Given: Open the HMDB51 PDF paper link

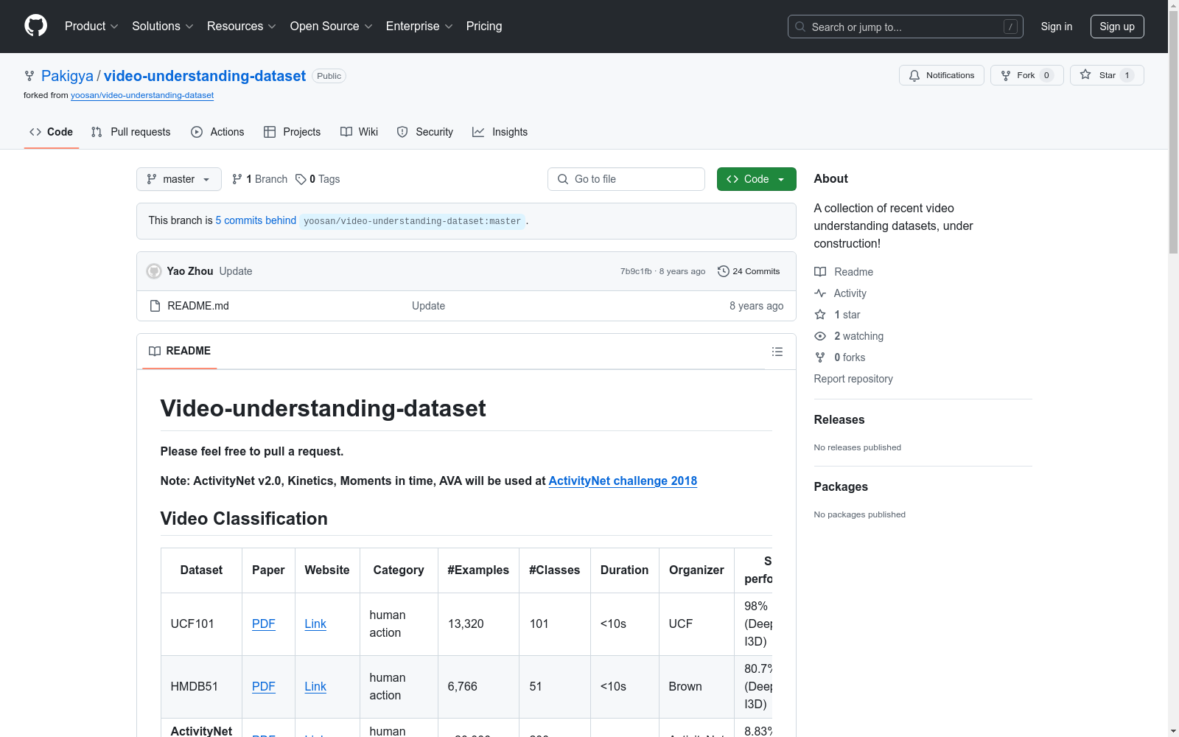Looking at the screenshot, I should [263, 686].
